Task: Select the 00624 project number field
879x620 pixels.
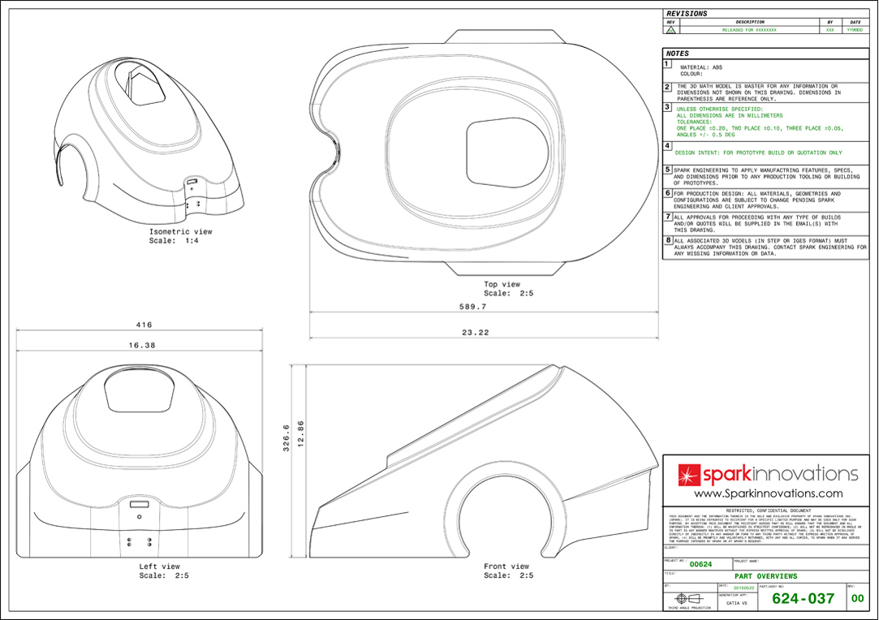Action: pos(700,564)
